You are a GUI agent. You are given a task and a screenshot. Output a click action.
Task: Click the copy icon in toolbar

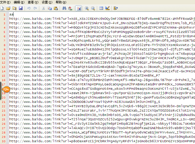(x=50, y=8)
